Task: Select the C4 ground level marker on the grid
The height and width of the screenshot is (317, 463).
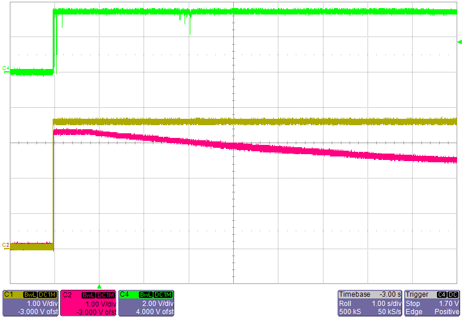Action: click(6, 69)
